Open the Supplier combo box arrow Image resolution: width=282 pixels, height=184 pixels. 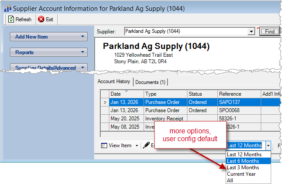pos(251,32)
